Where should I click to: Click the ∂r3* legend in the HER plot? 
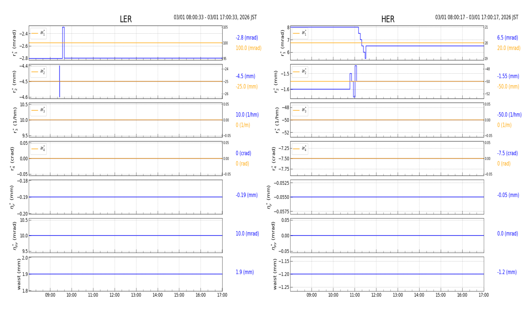[x=300, y=110]
